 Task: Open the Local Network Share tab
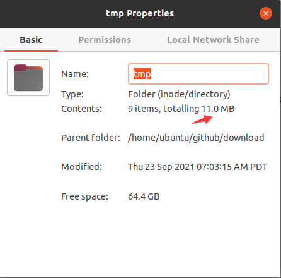click(213, 40)
